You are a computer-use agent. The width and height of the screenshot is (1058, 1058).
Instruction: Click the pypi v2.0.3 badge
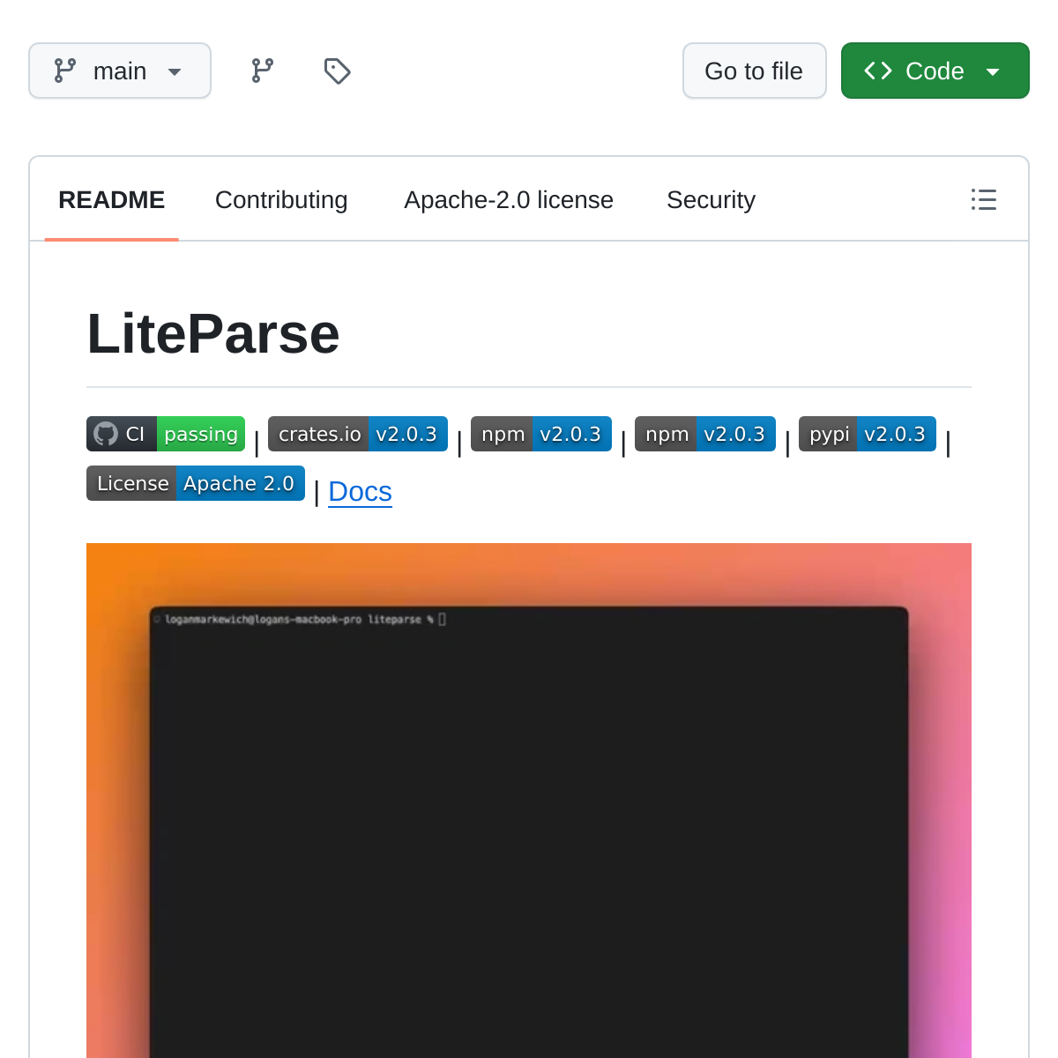868,434
